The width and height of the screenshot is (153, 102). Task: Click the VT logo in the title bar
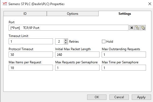(5, 4)
